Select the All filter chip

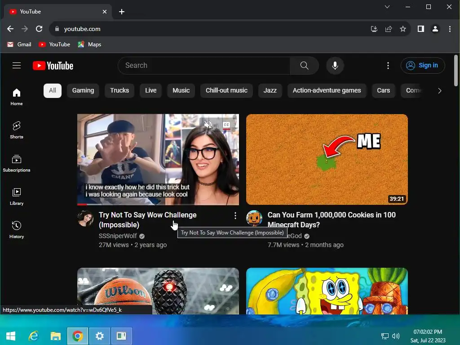tap(53, 90)
